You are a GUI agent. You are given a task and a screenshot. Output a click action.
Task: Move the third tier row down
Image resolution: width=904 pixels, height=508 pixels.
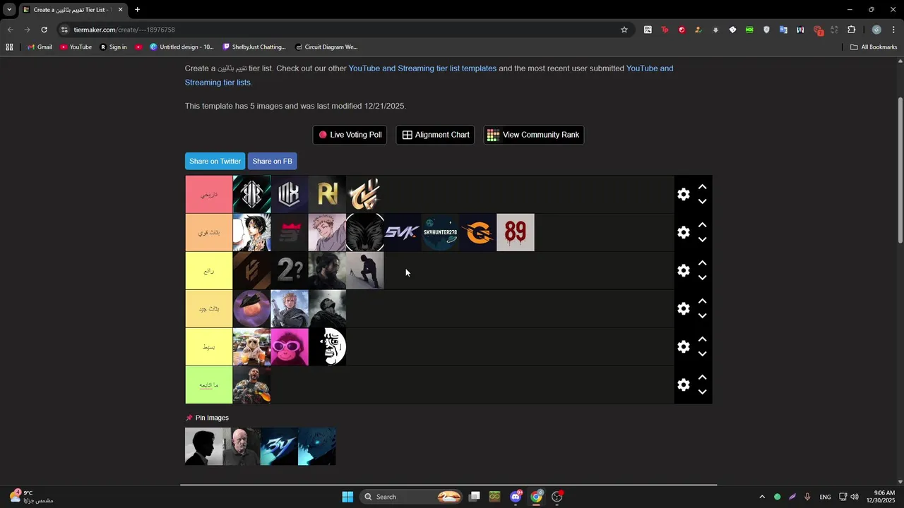click(x=702, y=278)
